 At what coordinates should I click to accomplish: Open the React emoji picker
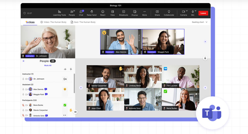coord(103,13)
